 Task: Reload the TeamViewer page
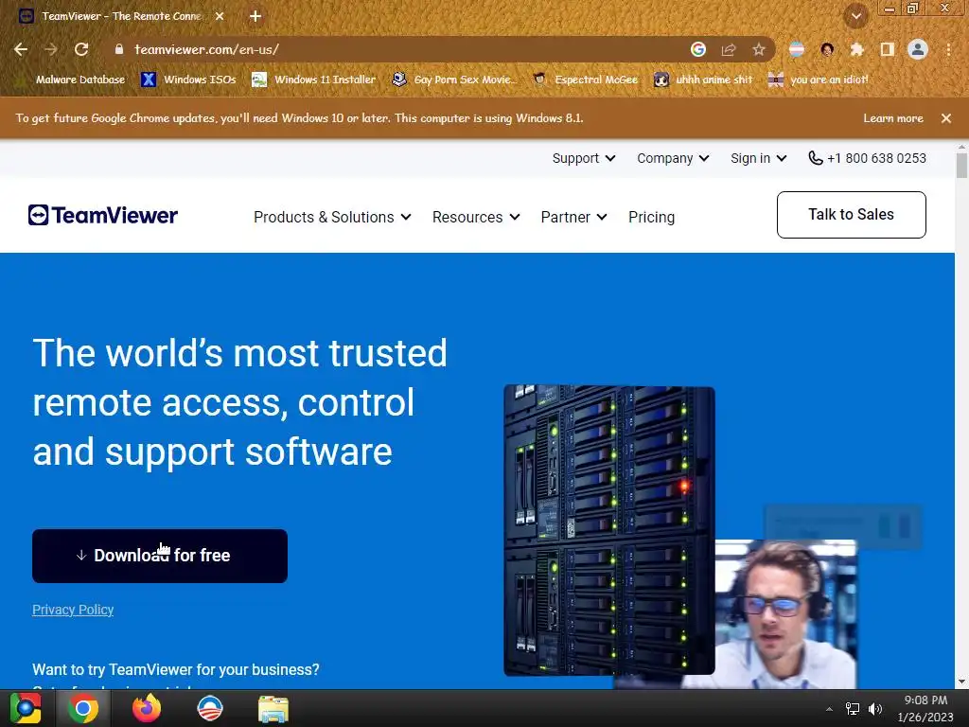click(81, 49)
